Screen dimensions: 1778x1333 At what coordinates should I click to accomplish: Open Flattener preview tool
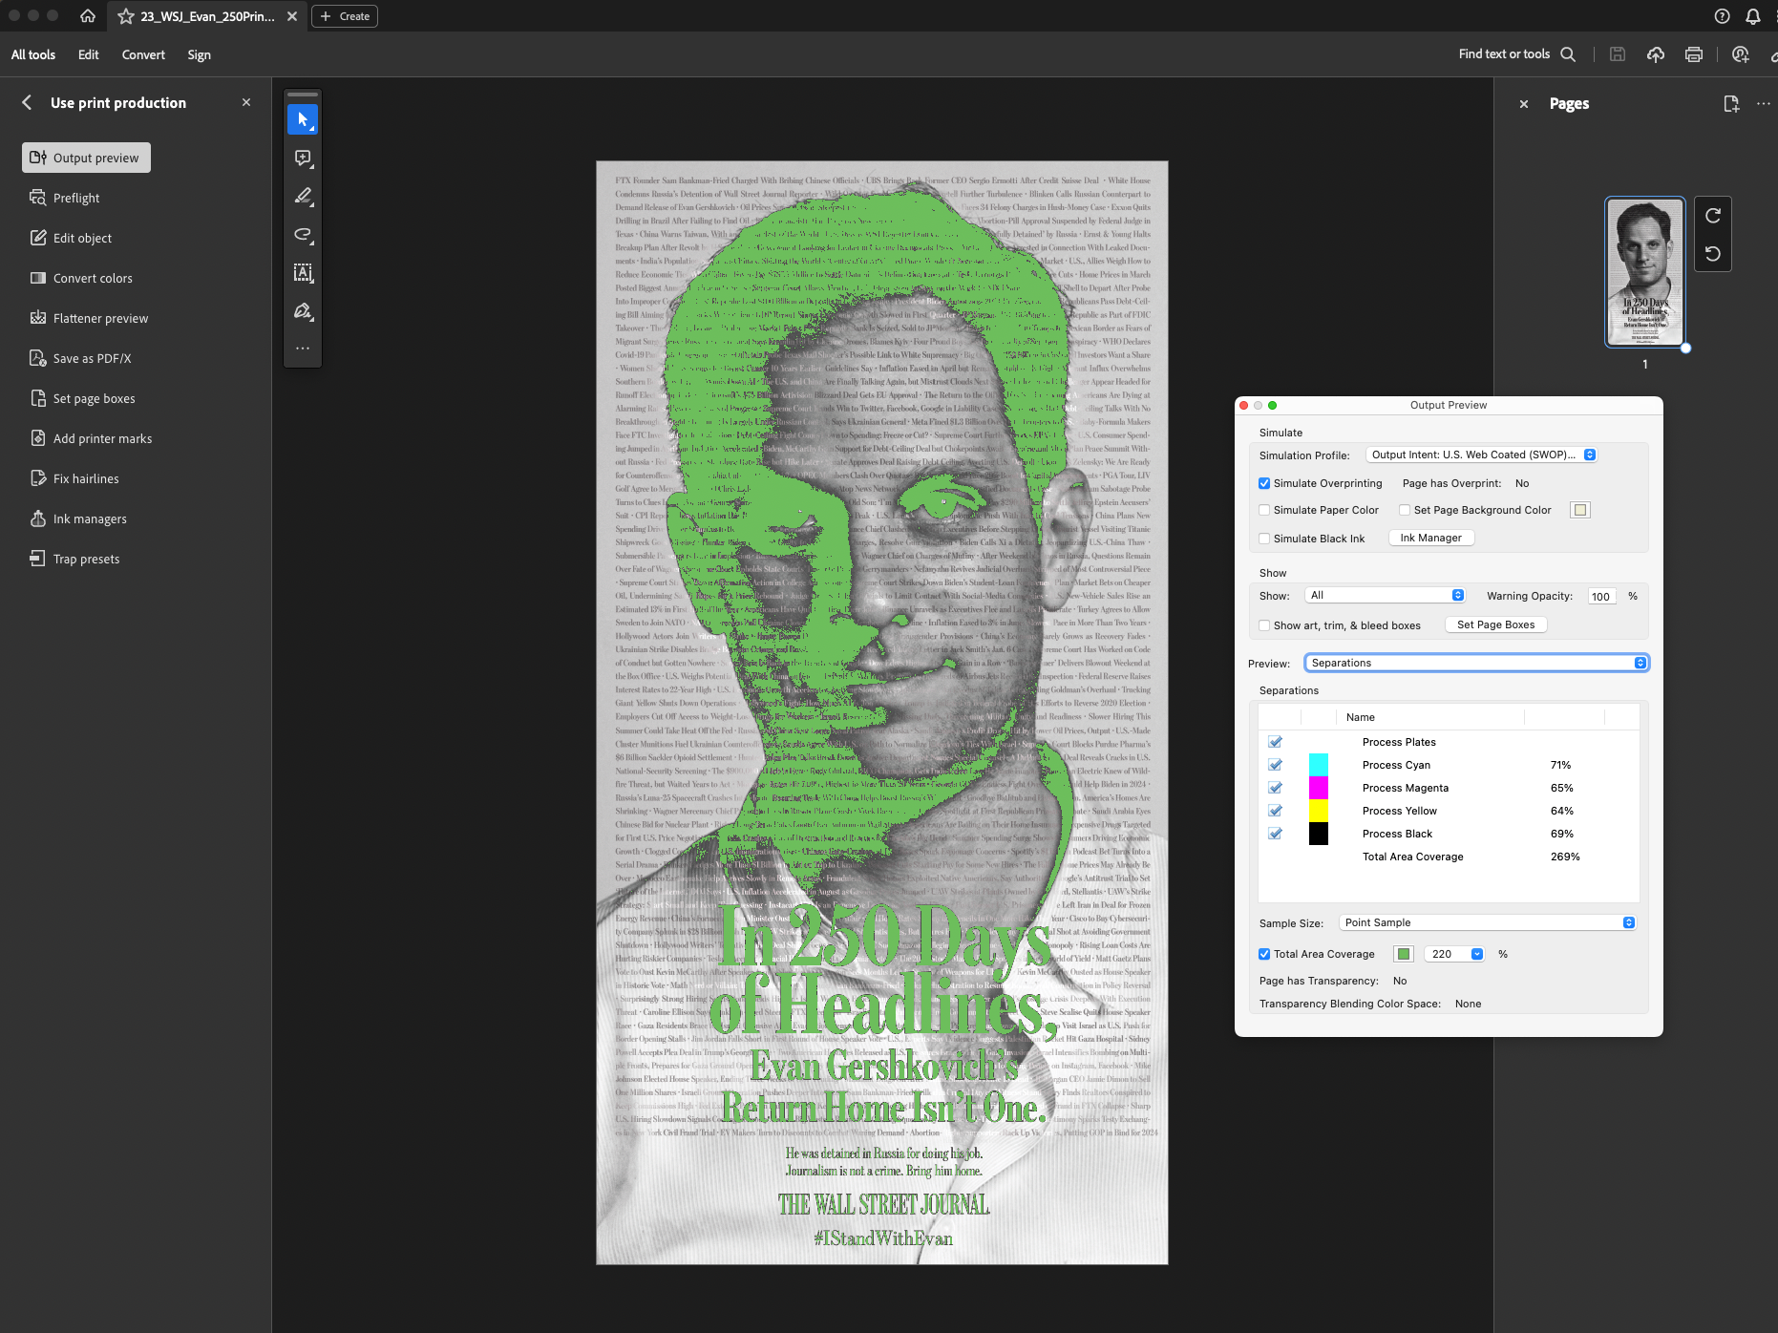pos(89,318)
